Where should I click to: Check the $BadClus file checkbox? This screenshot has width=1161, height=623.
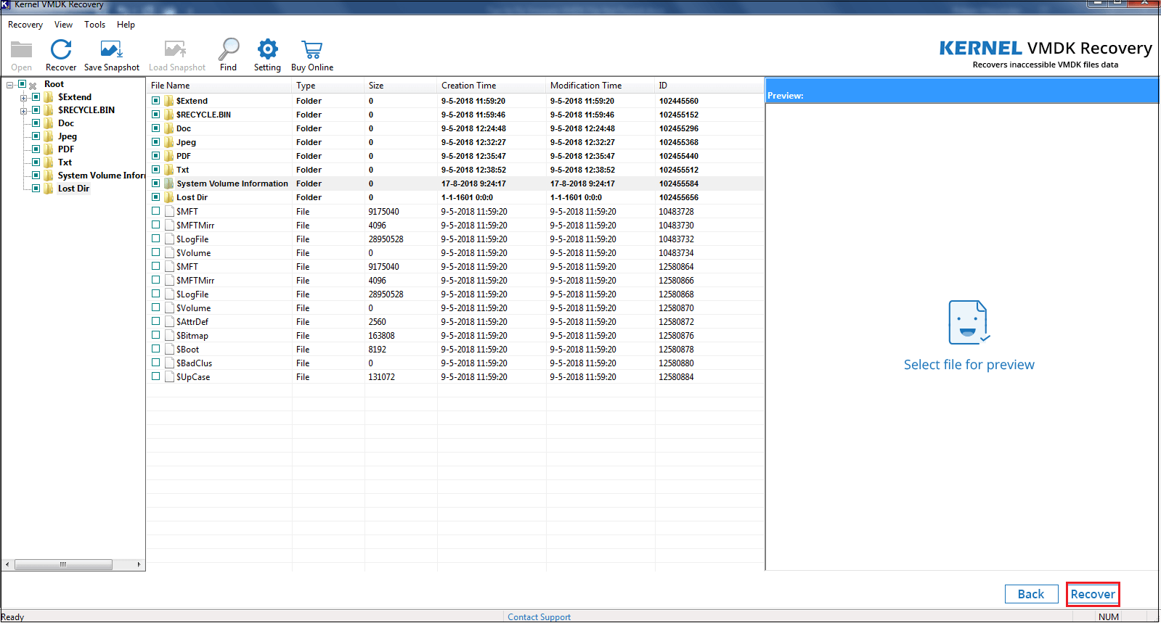155,363
